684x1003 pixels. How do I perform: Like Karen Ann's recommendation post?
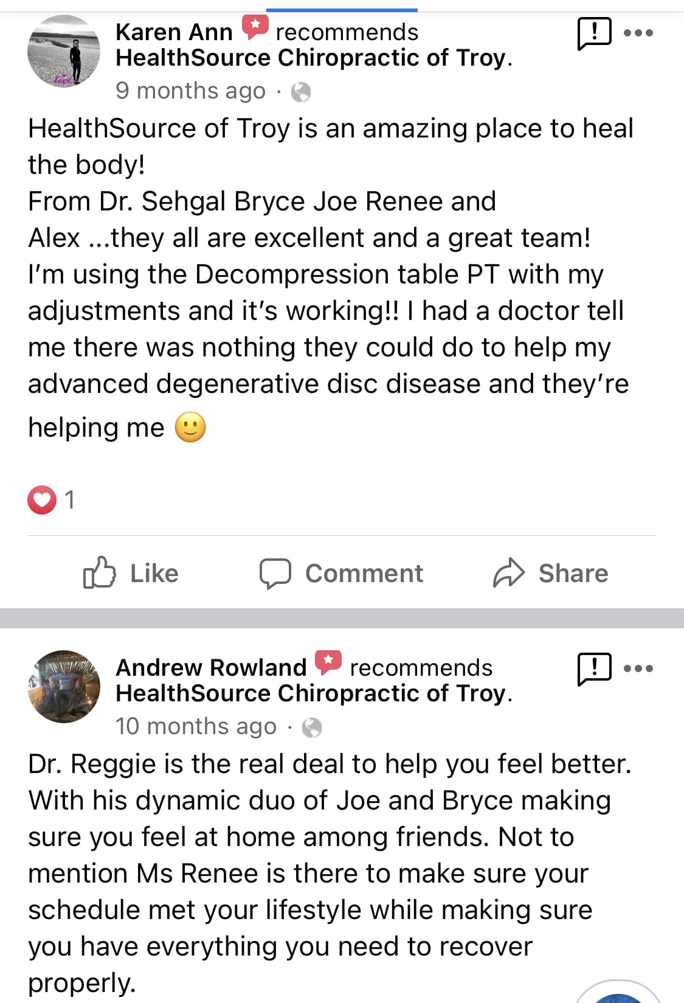click(131, 573)
